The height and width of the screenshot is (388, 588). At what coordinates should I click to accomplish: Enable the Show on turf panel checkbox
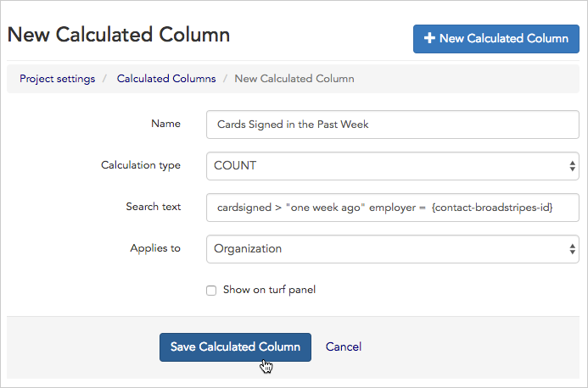pyautogui.click(x=211, y=291)
